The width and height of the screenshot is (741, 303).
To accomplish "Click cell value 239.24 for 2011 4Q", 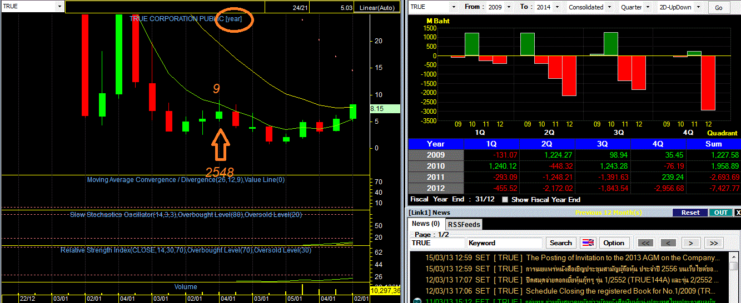I will [x=673, y=177].
